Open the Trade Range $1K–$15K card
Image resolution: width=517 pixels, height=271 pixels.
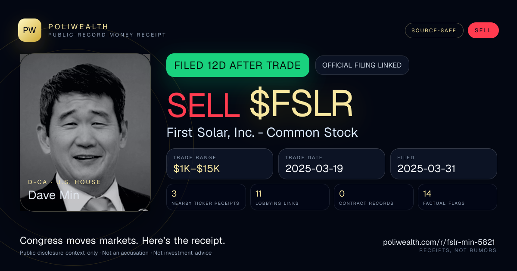pyautogui.click(x=220, y=164)
